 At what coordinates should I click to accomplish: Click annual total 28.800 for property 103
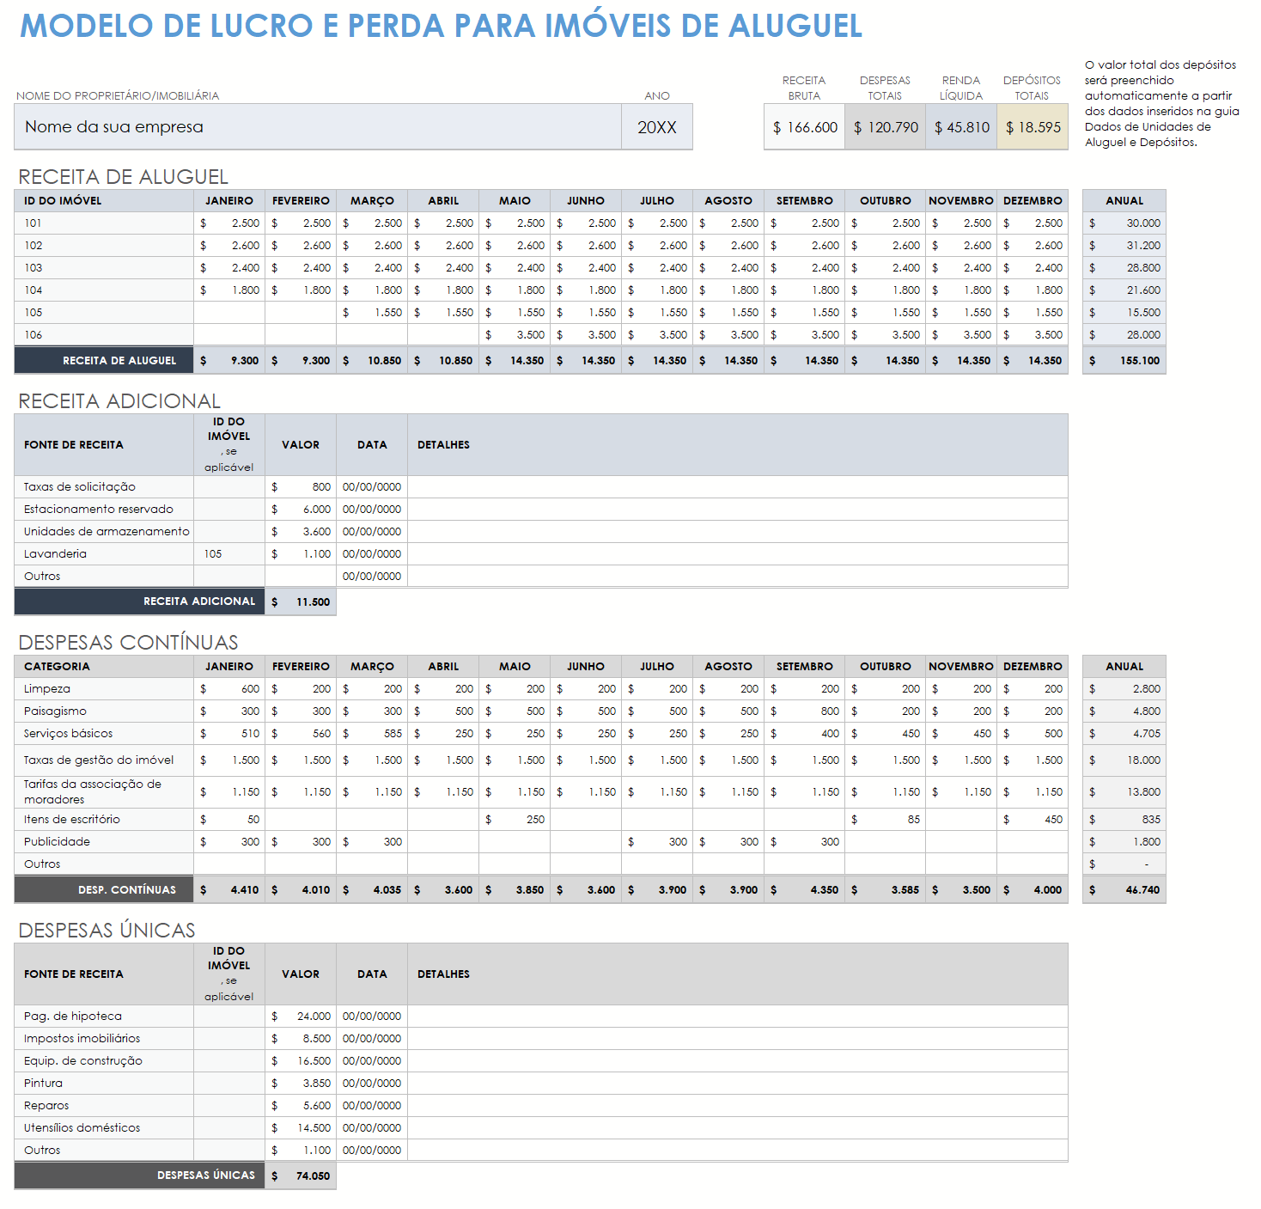pos(1124,268)
